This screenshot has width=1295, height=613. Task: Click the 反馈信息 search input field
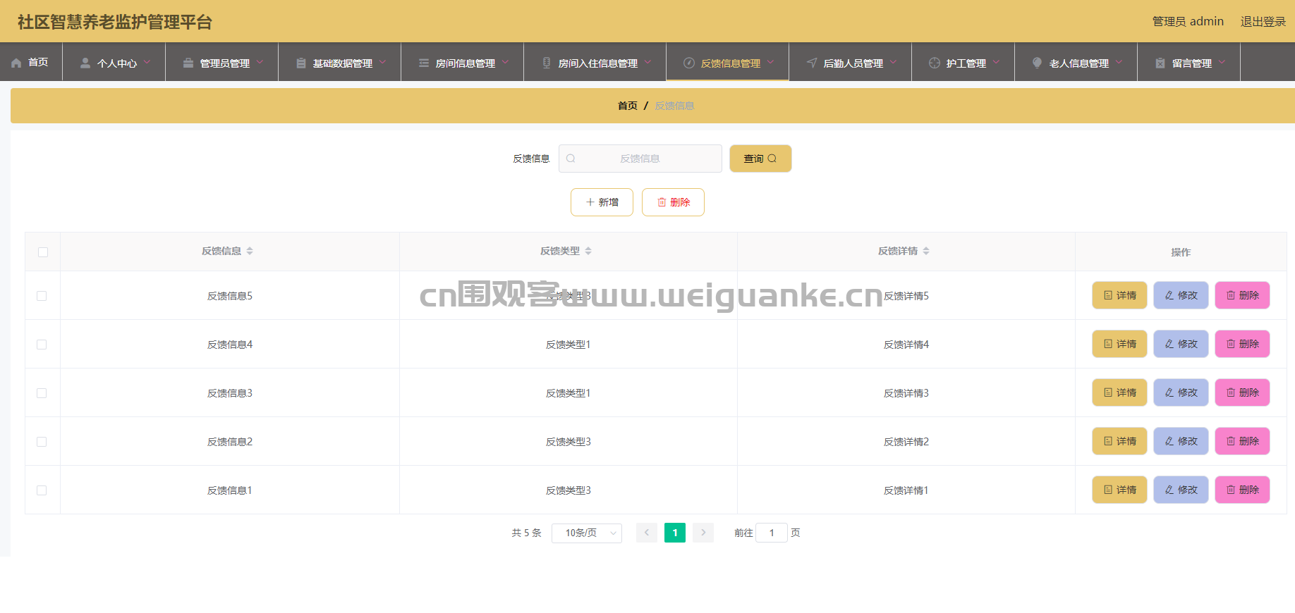(640, 159)
